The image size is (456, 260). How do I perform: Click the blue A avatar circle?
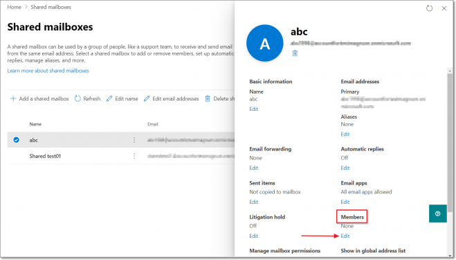[x=264, y=43]
